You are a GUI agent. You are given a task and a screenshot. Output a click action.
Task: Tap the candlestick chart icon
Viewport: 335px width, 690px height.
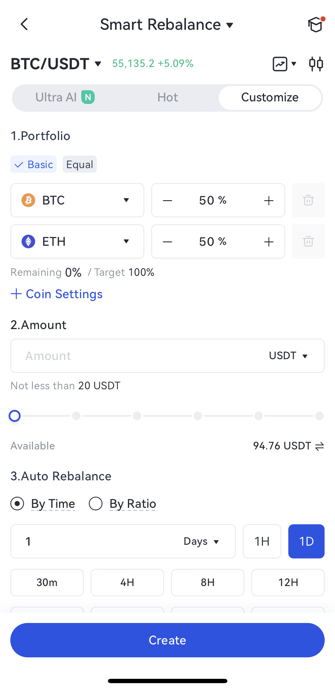point(316,64)
